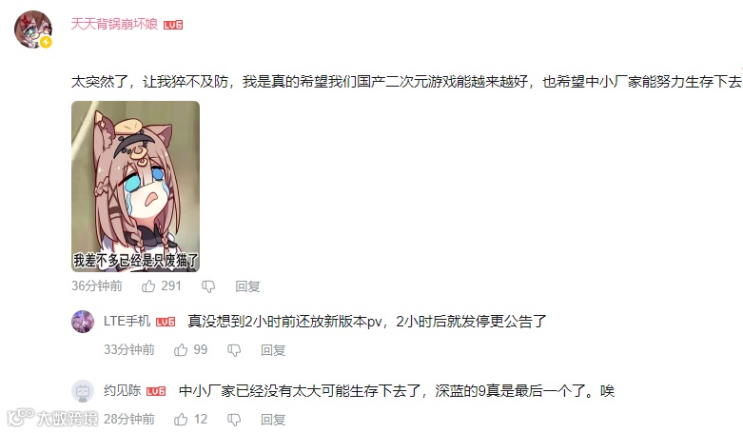Image resolution: width=743 pixels, height=433 pixels.
Task: Dislike the main comment by 天天背锅崩坏娘
Action: pos(208,286)
